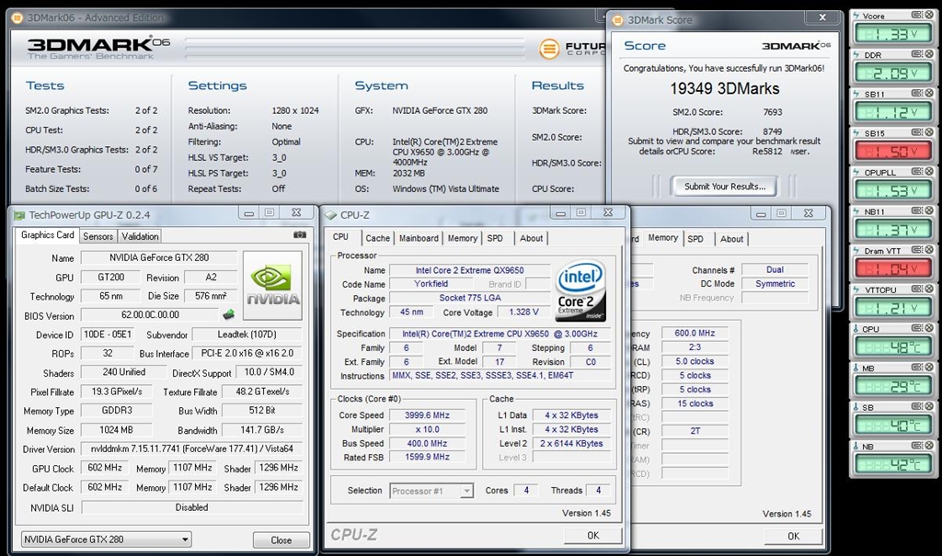Open the settings icon on the Dram VTT gadget
The image size is (942, 556).
point(917,250)
